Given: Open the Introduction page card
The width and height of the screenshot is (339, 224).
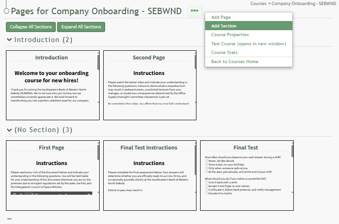Looking at the screenshot, I should click(x=53, y=85).
